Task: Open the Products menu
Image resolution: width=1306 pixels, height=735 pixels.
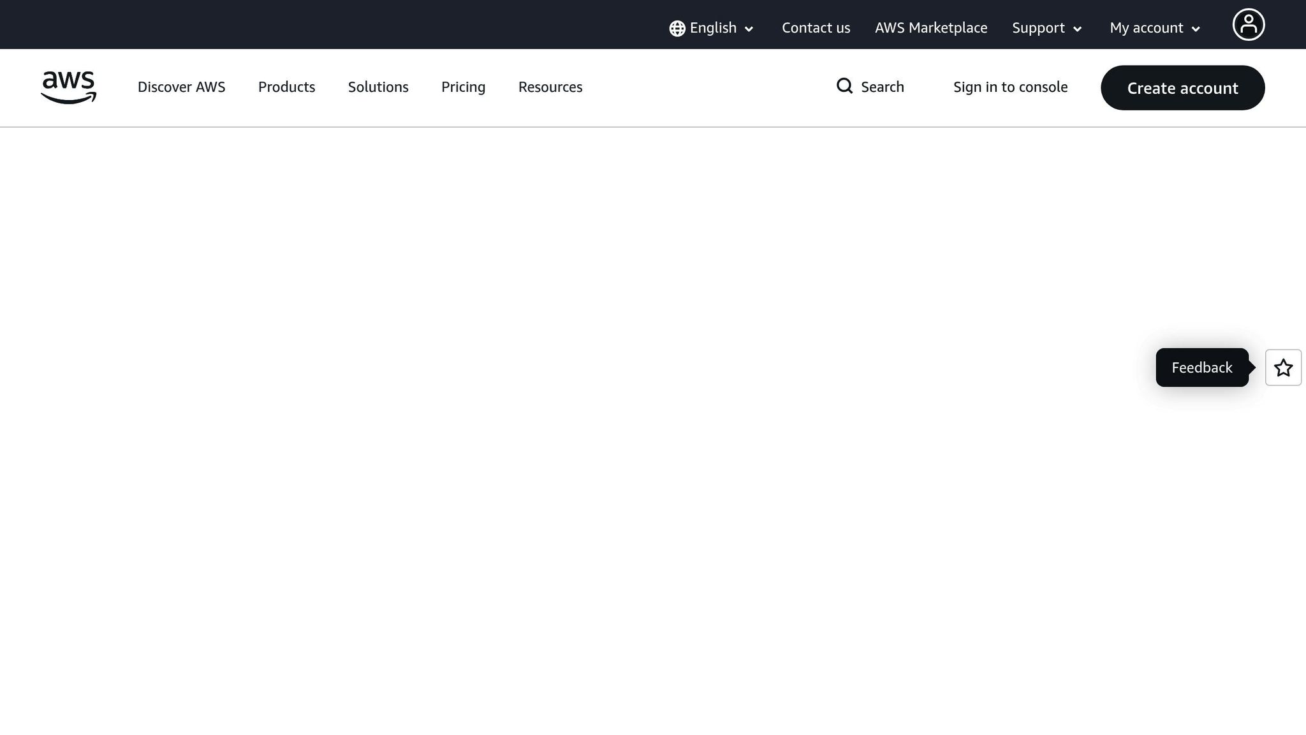Action: (x=286, y=87)
